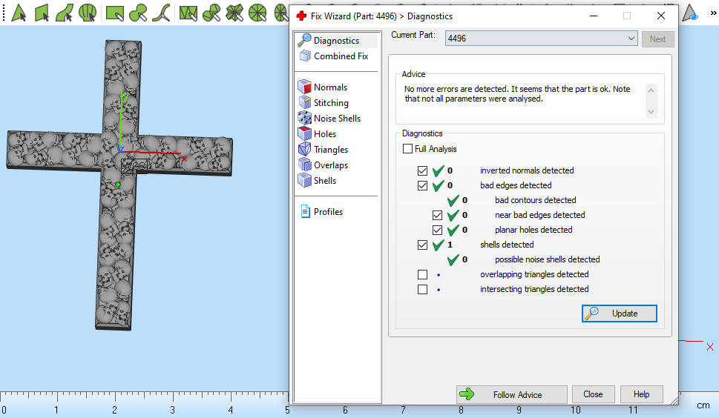Open Help for the Fix Wizard
The width and height of the screenshot is (719, 418).
point(642,394)
